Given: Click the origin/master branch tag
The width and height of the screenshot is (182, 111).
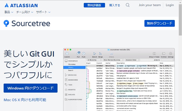Looking at the screenshot, I should pos(130,66).
